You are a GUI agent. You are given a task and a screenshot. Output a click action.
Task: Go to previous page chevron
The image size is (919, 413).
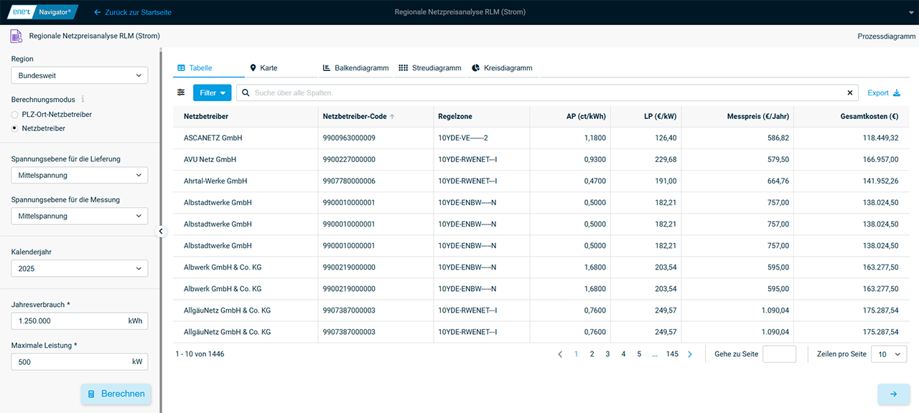pyautogui.click(x=560, y=354)
